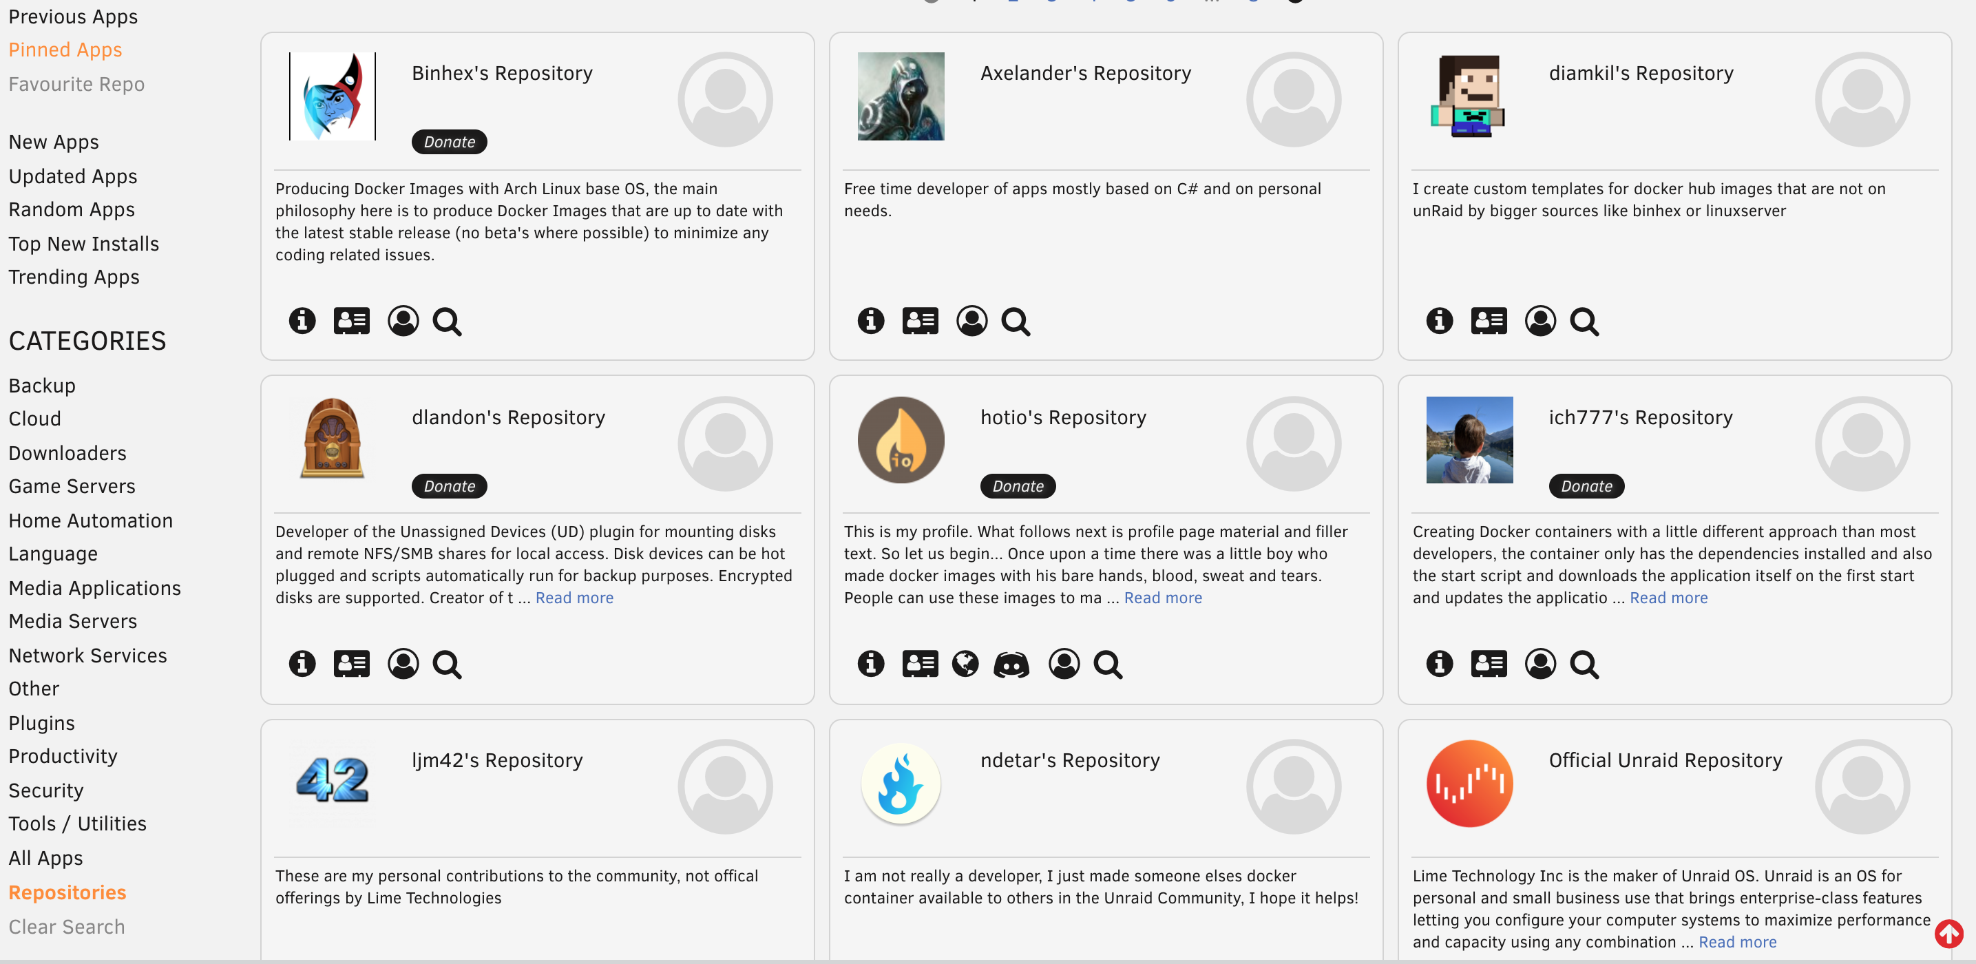The image size is (1976, 964).
Task: Click the ljm42 '42' logo thumbnail
Action: (332, 781)
